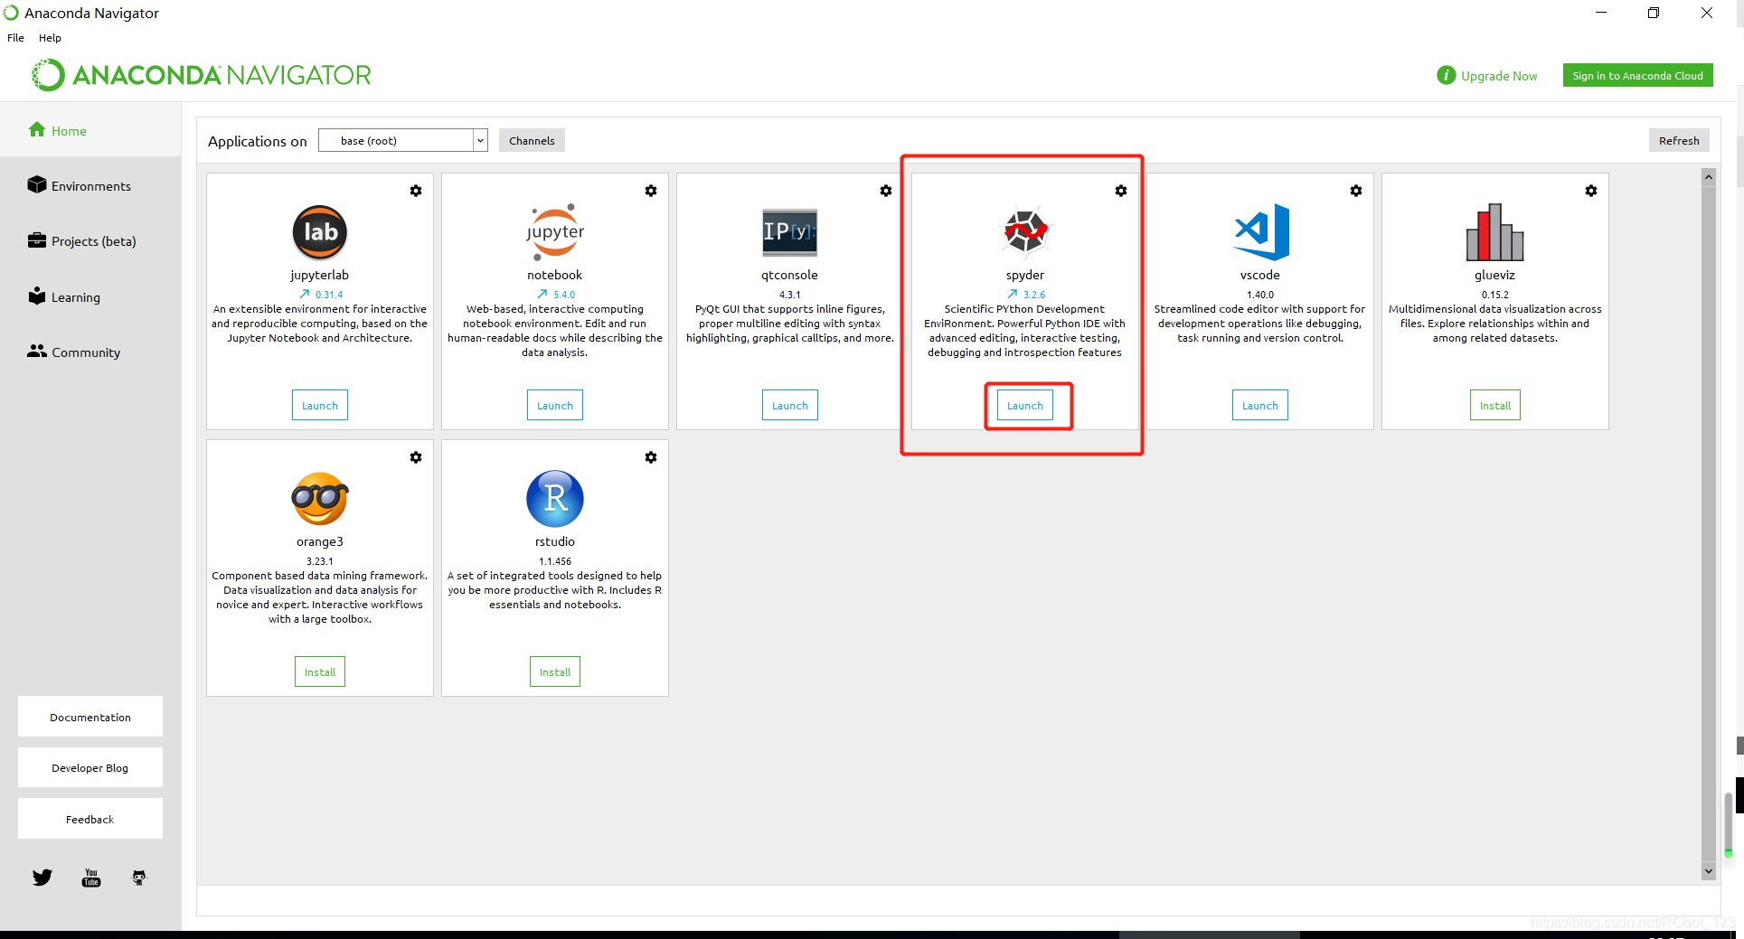Click the jupyterlab app icon
The width and height of the screenshot is (1744, 939).
[320, 232]
